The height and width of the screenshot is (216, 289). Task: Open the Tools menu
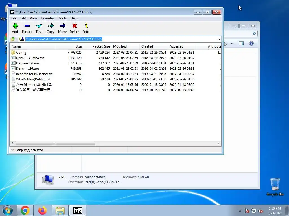[62, 18]
